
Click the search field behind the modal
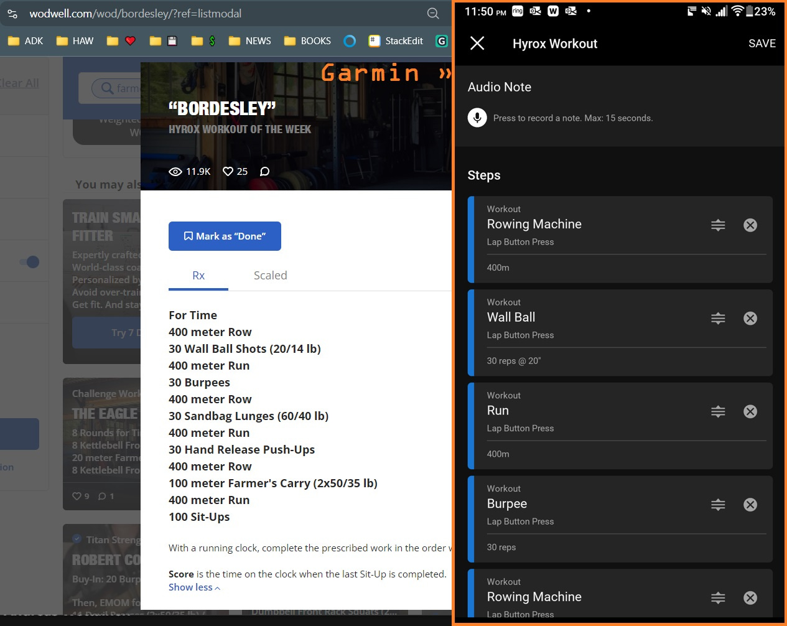116,88
